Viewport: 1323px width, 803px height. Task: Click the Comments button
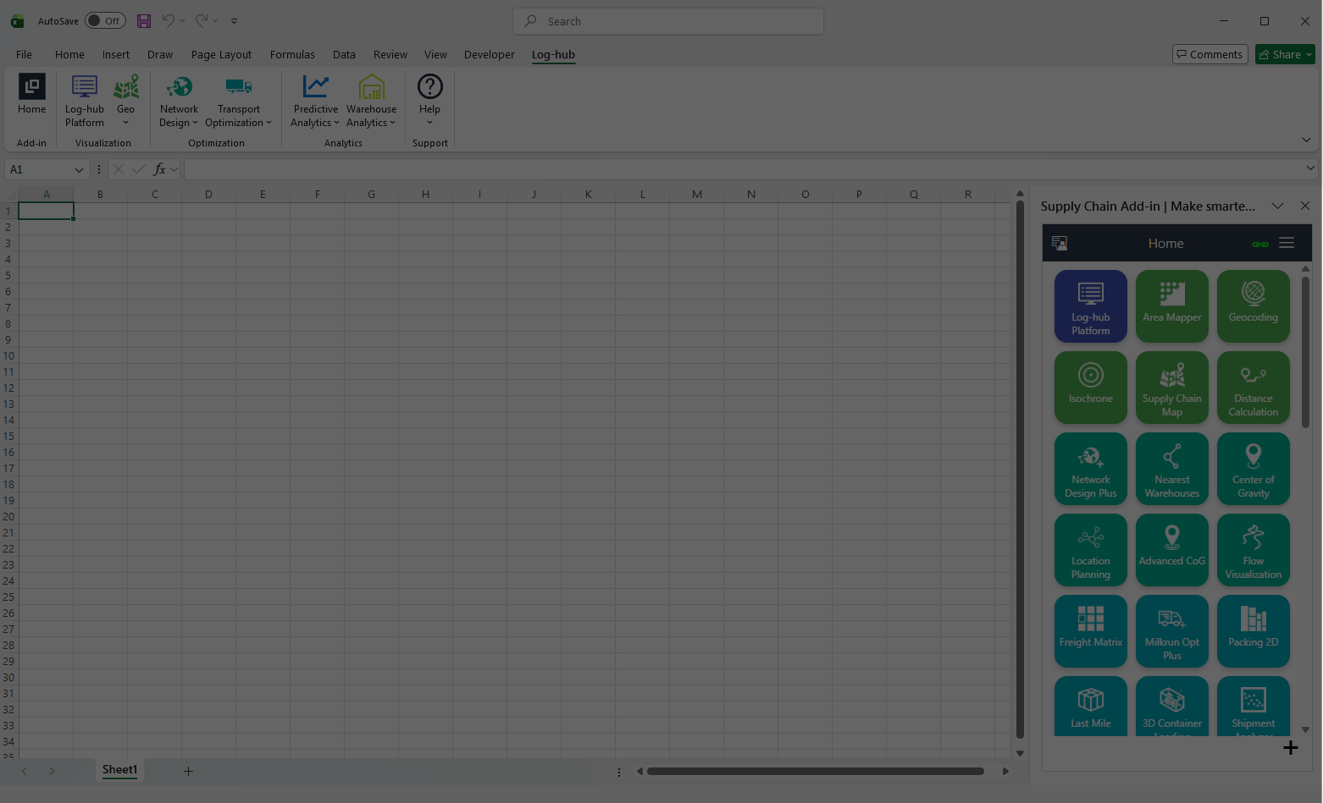pos(1210,54)
